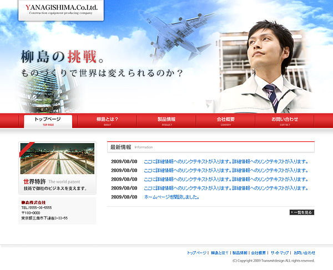Follow the footer 柳島とは？ link
This screenshot has height=270, width=333.
click(x=220, y=253)
